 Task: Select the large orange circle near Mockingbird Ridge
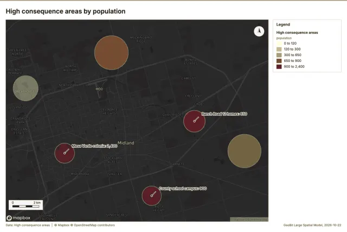111,53
